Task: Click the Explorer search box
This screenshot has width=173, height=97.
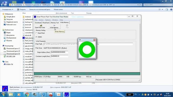Action: point(158,5)
